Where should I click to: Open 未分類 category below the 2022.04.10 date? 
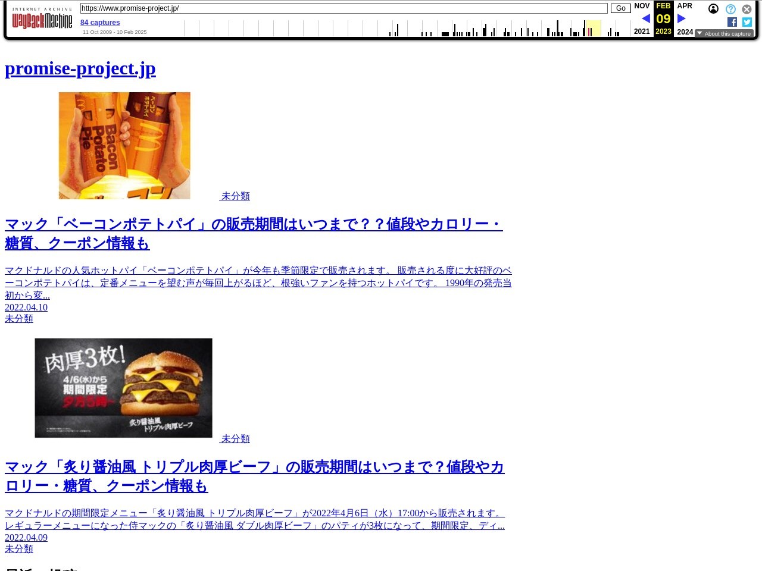[19, 319]
